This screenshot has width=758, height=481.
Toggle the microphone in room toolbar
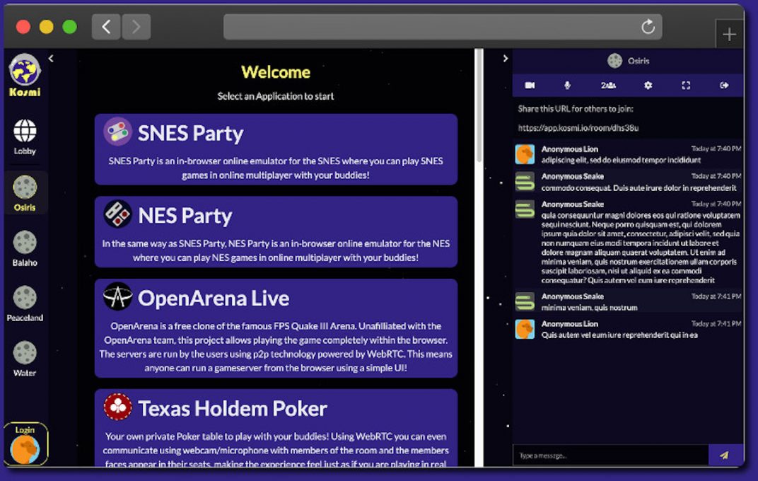(567, 86)
